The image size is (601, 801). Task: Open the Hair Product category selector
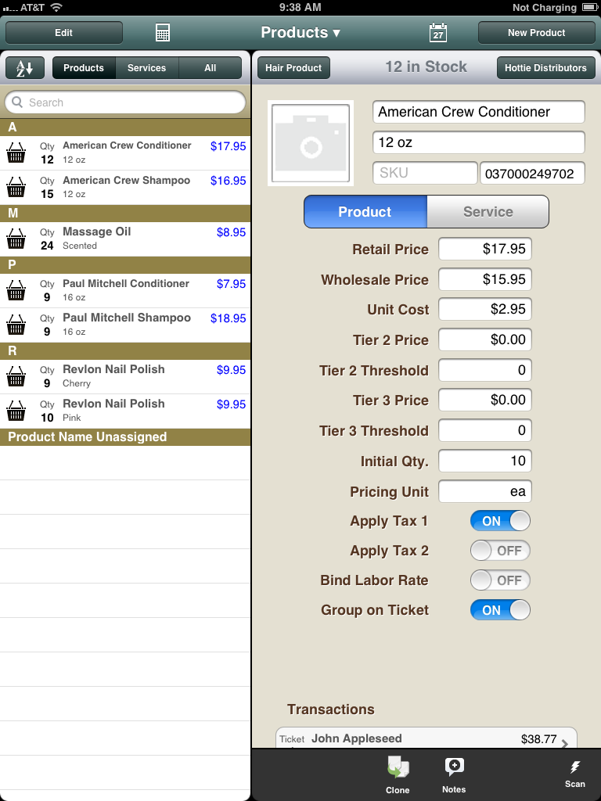click(293, 68)
